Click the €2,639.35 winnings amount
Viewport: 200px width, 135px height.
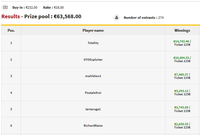[x=181, y=124]
